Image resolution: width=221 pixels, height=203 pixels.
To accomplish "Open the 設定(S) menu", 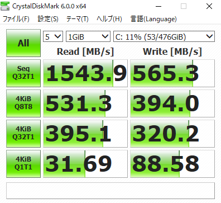I will pyautogui.click(x=48, y=19).
